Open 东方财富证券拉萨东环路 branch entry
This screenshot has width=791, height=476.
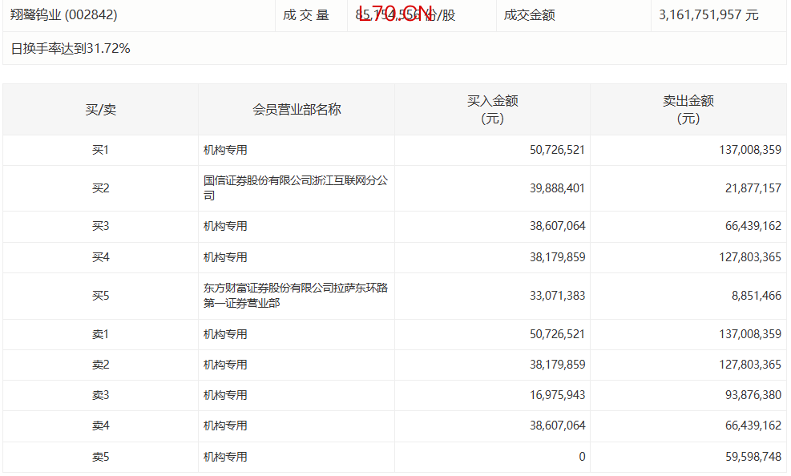[x=295, y=296]
